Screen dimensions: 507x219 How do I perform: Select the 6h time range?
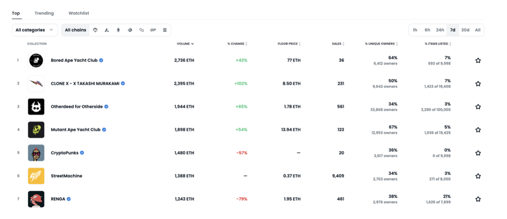pos(427,30)
